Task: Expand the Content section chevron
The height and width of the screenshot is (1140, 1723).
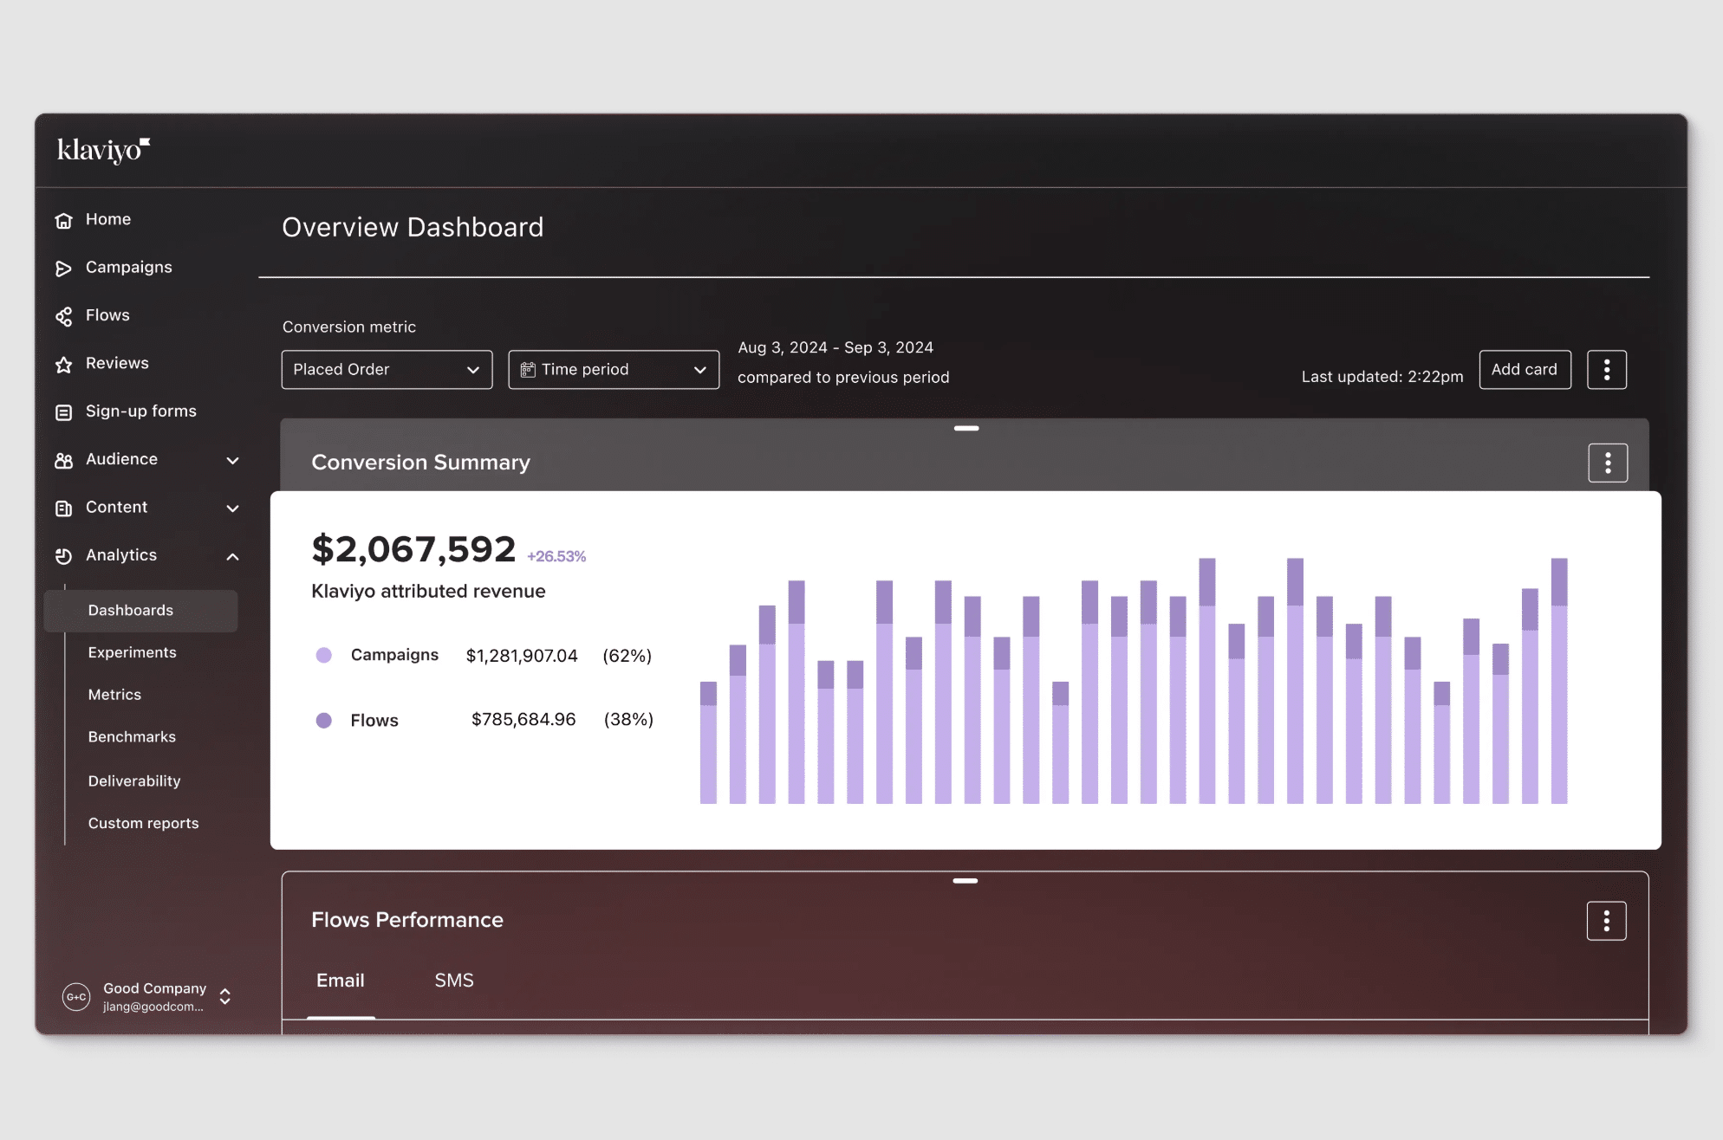Action: pyautogui.click(x=232, y=508)
